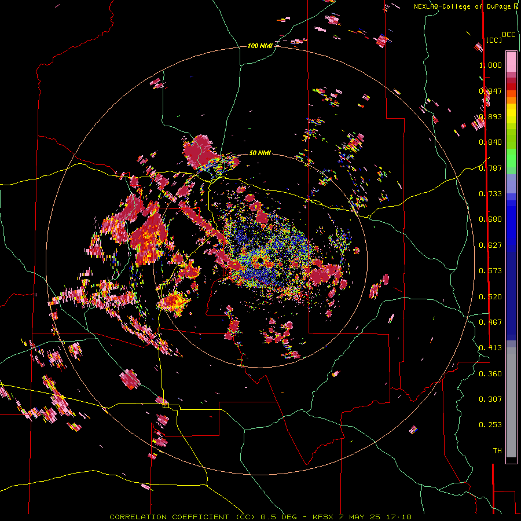The image size is (521, 521).
Task: Click the gray low-value color bar segment
Action: 511,402
